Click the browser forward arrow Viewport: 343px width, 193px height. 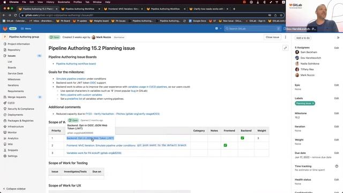click(x=10, y=15)
